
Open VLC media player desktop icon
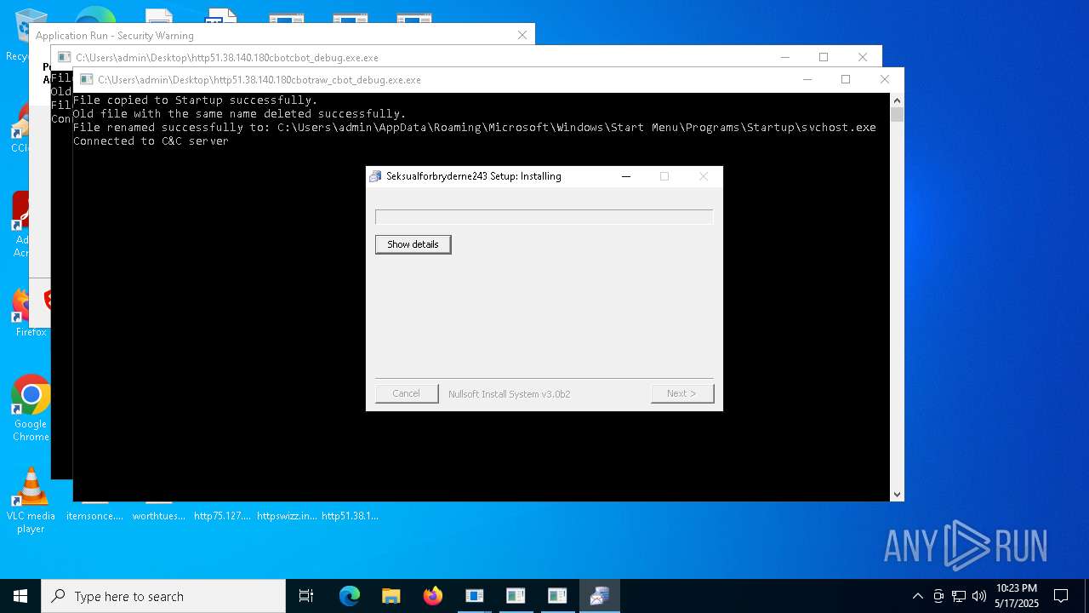point(31,501)
